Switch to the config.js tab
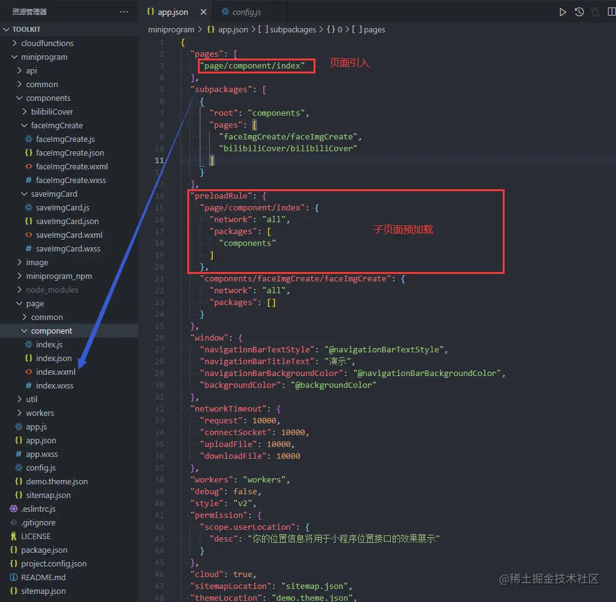The image size is (616, 602). point(246,12)
